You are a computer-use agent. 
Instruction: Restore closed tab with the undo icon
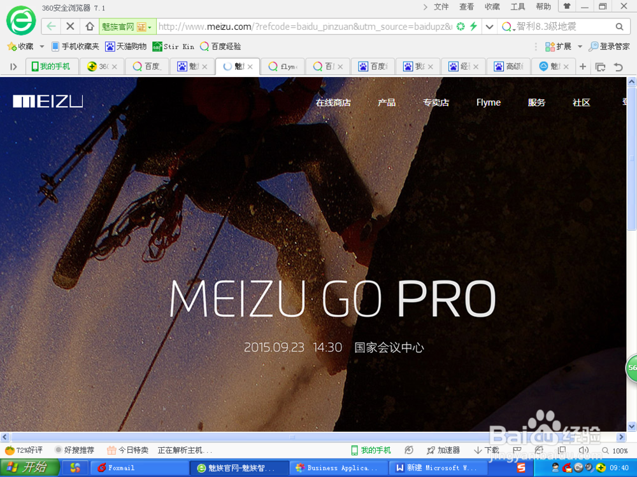coord(619,67)
